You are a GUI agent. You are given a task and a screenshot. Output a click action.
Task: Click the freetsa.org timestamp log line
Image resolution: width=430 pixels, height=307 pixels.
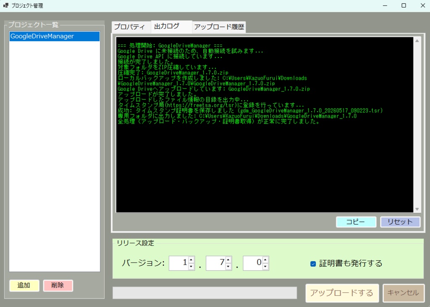pos(211,105)
